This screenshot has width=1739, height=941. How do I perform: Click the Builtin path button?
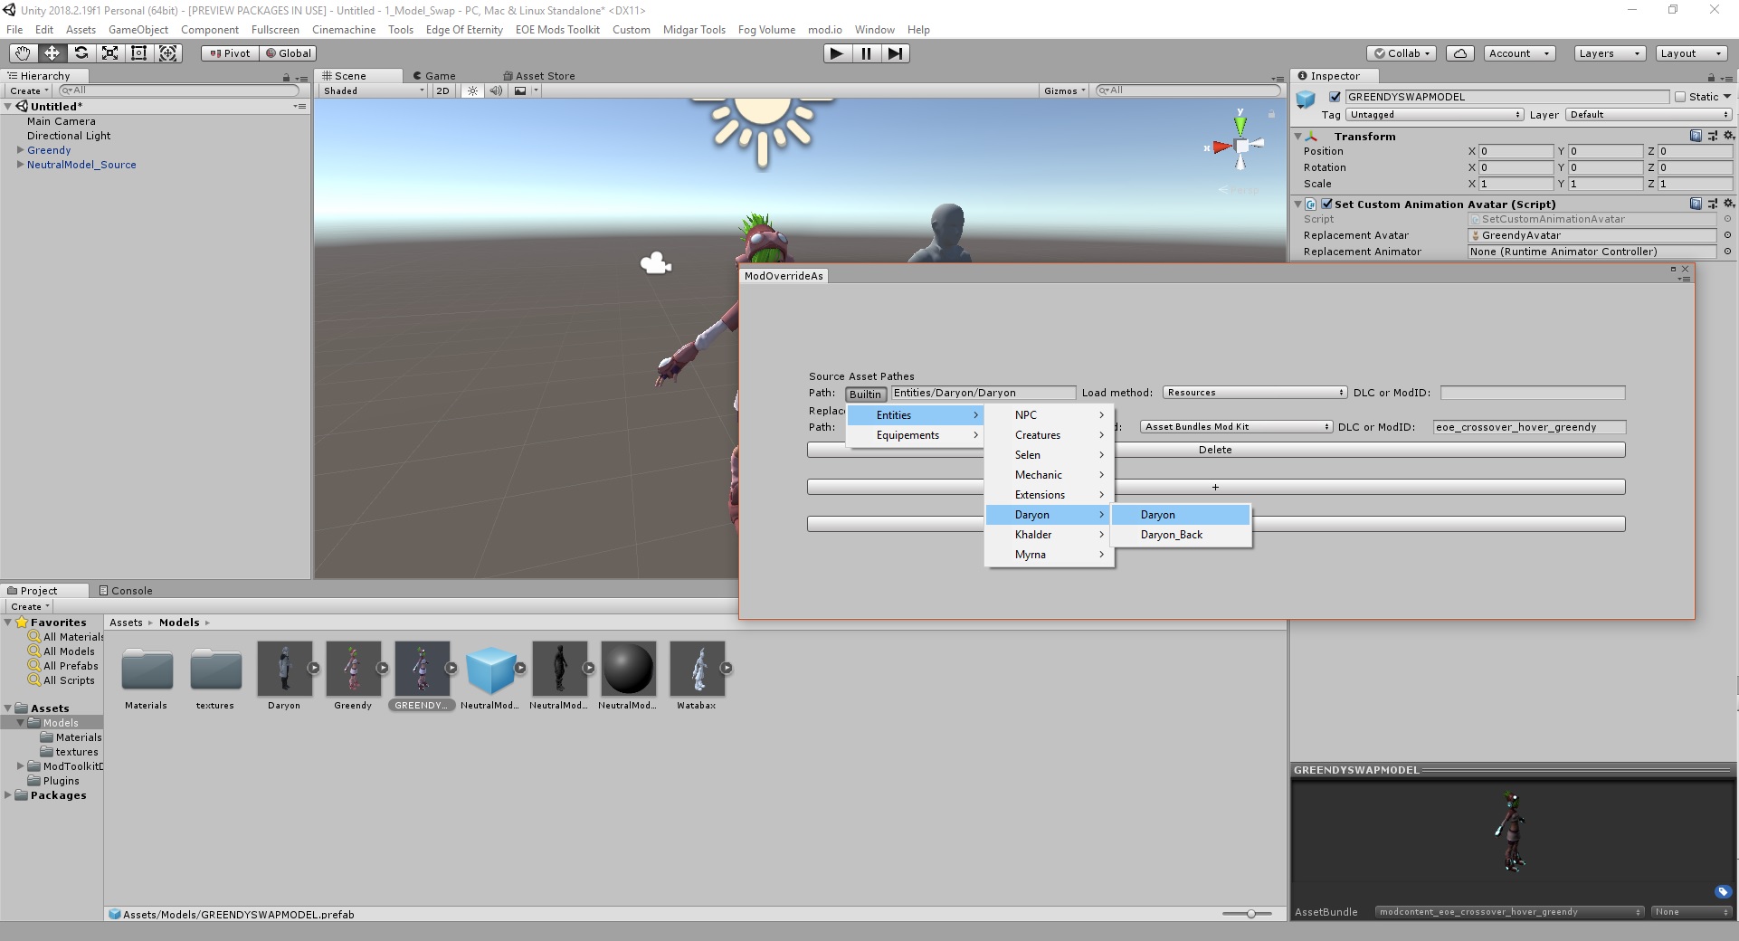coord(865,394)
